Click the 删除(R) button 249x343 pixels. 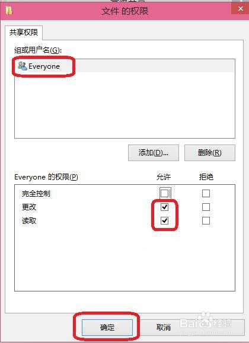[x=210, y=153]
